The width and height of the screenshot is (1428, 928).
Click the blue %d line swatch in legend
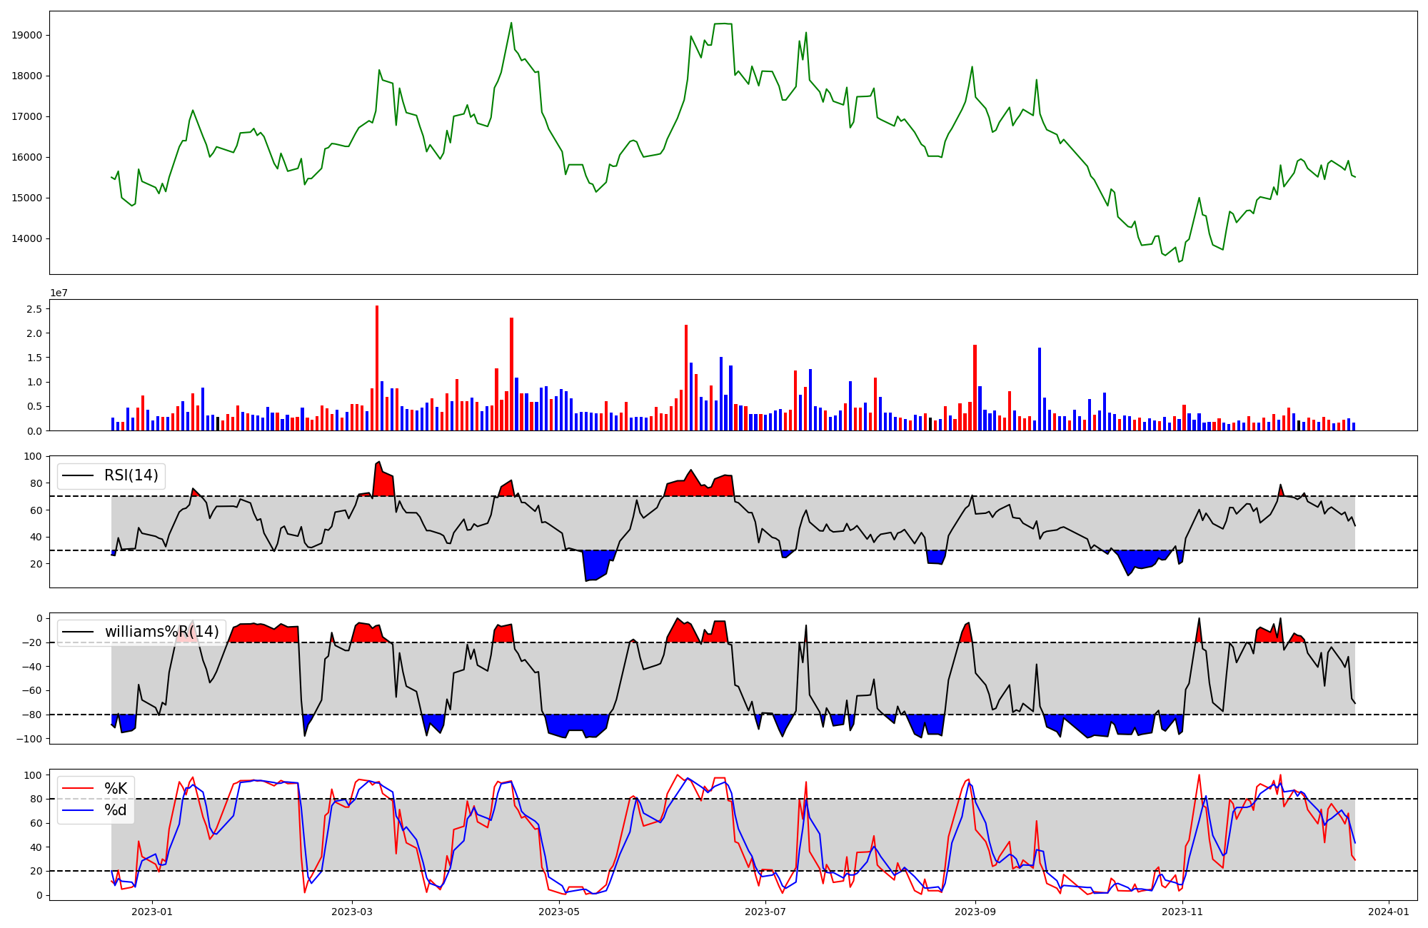coord(79,810)
